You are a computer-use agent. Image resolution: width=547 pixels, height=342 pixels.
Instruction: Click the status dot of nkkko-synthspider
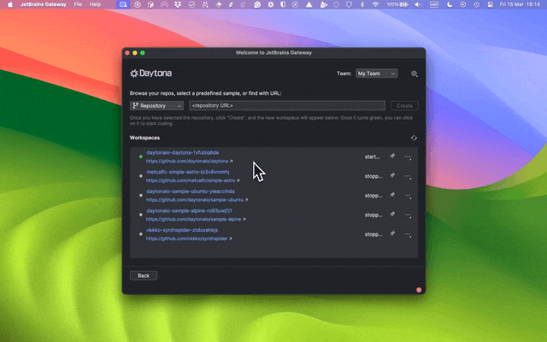click(x=140, y=234)
